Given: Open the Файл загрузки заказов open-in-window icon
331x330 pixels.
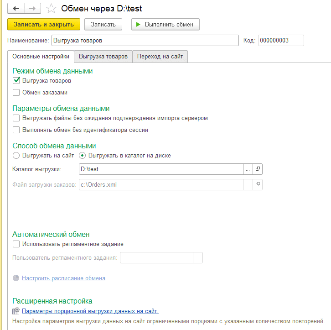Looking at the screenshot, I should click(258, 185).
